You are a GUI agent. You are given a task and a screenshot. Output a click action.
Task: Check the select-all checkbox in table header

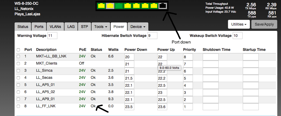click(x=18, y=50)
